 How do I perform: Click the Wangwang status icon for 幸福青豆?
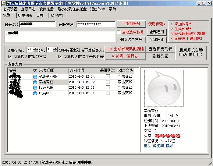(35, 82)
